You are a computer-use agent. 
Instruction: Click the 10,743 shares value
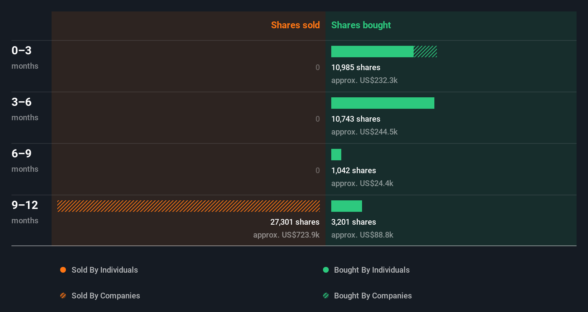(x=356, y=119)
